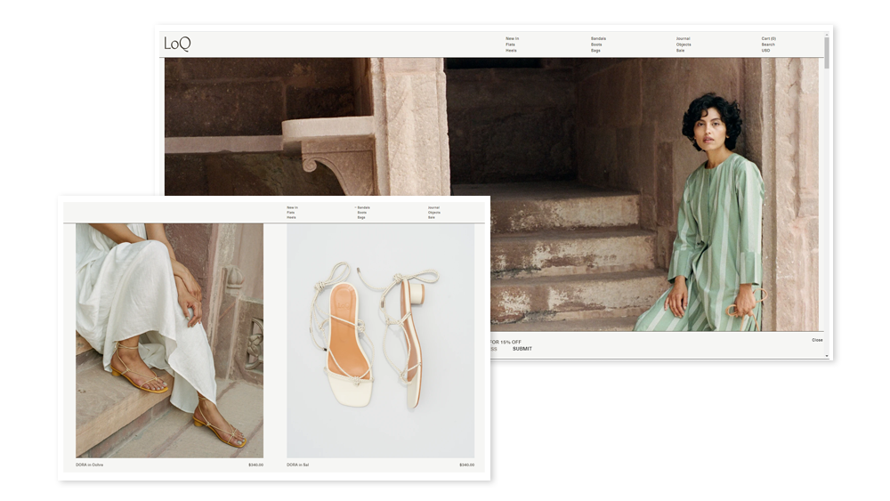Open Objects in the product listing window menu
The height and width of the screenshot is (501, 890).
433,213
